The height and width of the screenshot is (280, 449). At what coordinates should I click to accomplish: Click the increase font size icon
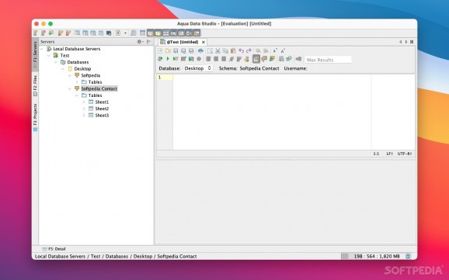click(x=283, y=51)
